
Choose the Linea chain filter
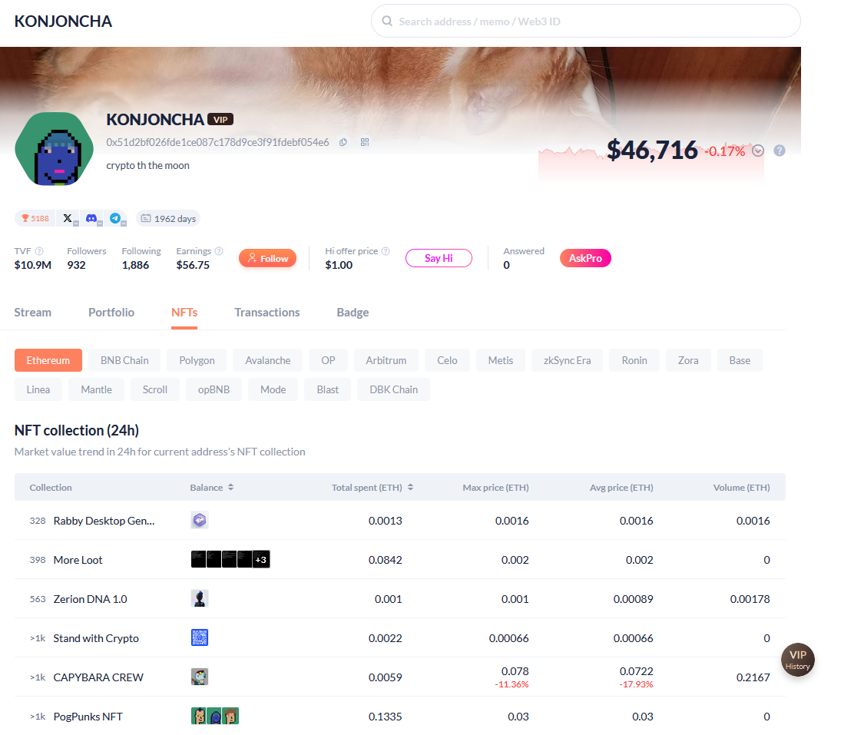38,389
